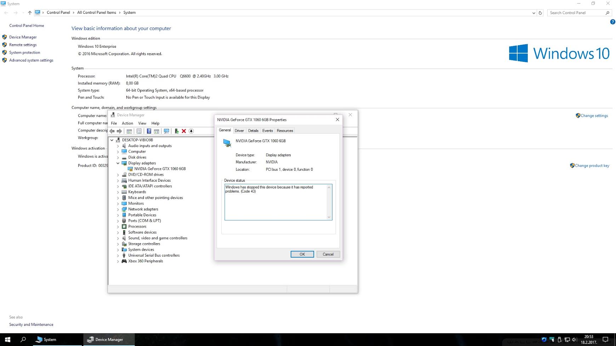Open Windows Start menu

[7, 339]
